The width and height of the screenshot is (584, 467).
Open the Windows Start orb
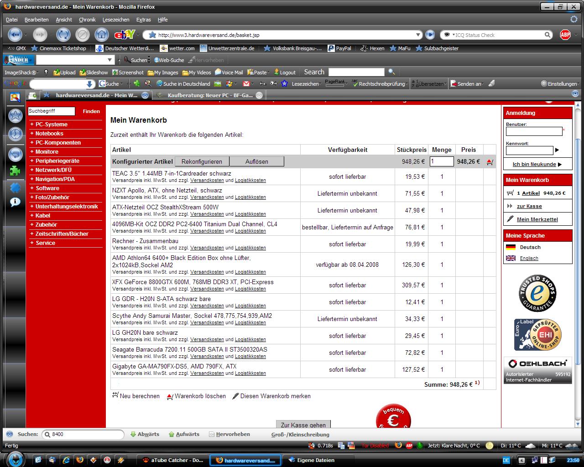[x=15, y=459]
